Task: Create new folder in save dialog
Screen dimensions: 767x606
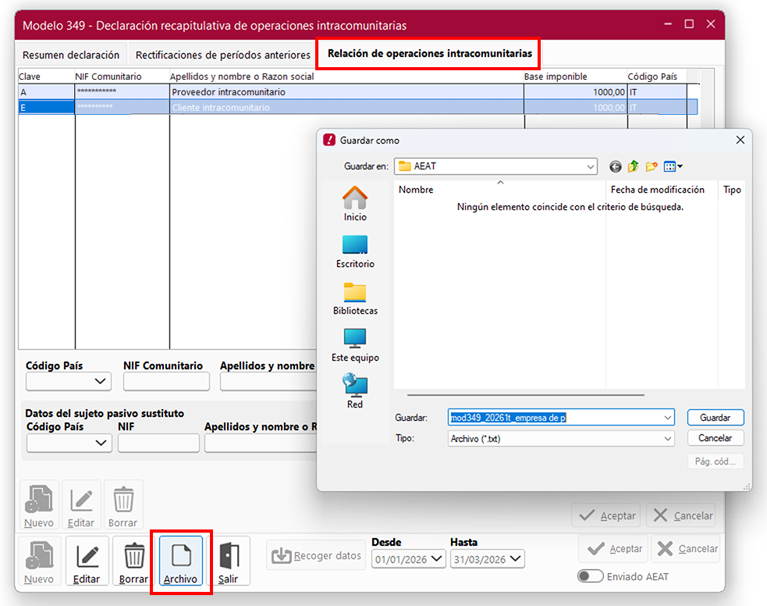Action: click(651, 166)
